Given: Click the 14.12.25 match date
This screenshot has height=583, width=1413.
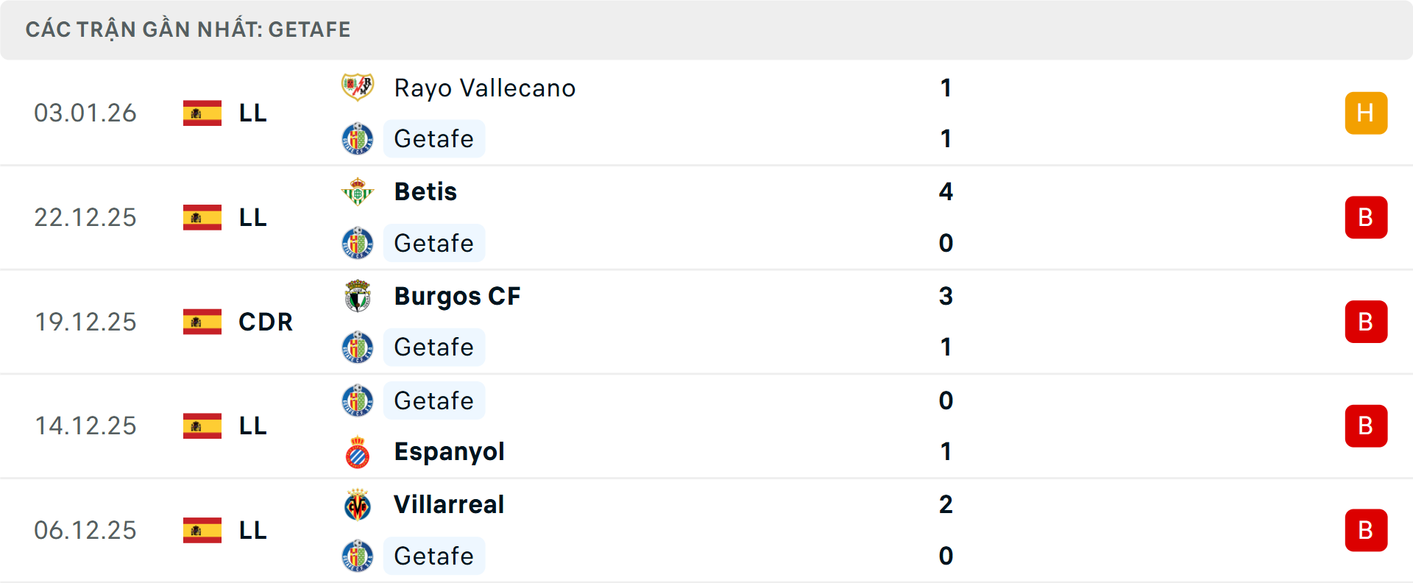Looking at the screenshot, I should point(85,426).
